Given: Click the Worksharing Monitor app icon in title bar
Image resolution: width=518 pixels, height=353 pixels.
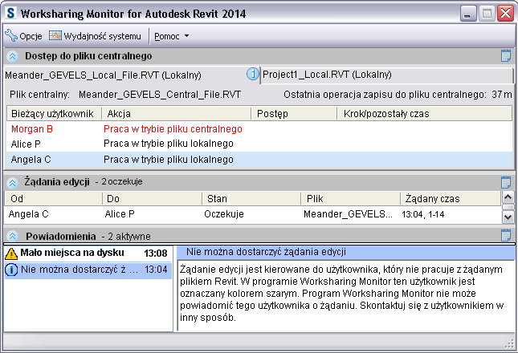Looking at the screenshot, I should pyautogui.click(x=10, y=13).
